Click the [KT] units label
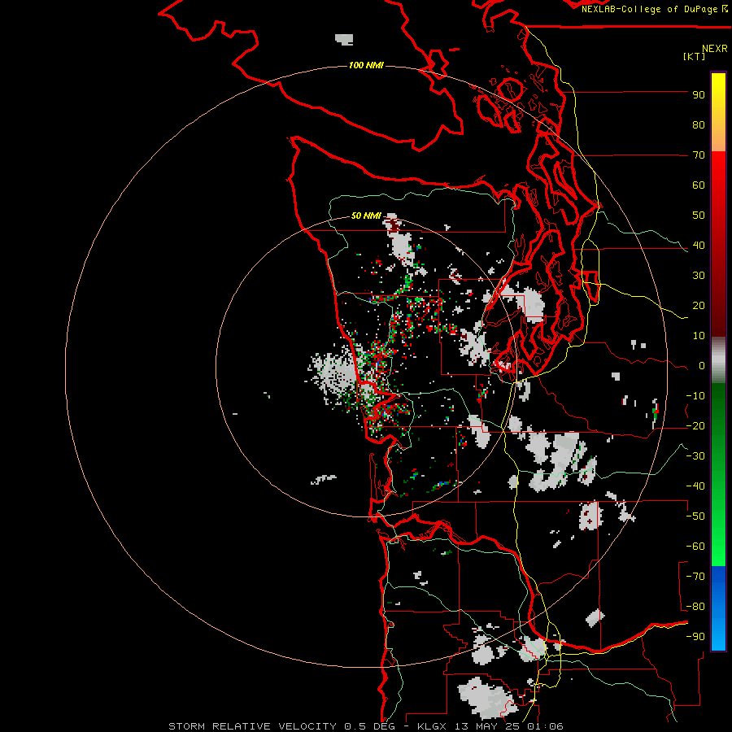The height and width of the screenshot is (732, 732). [695, 56]
